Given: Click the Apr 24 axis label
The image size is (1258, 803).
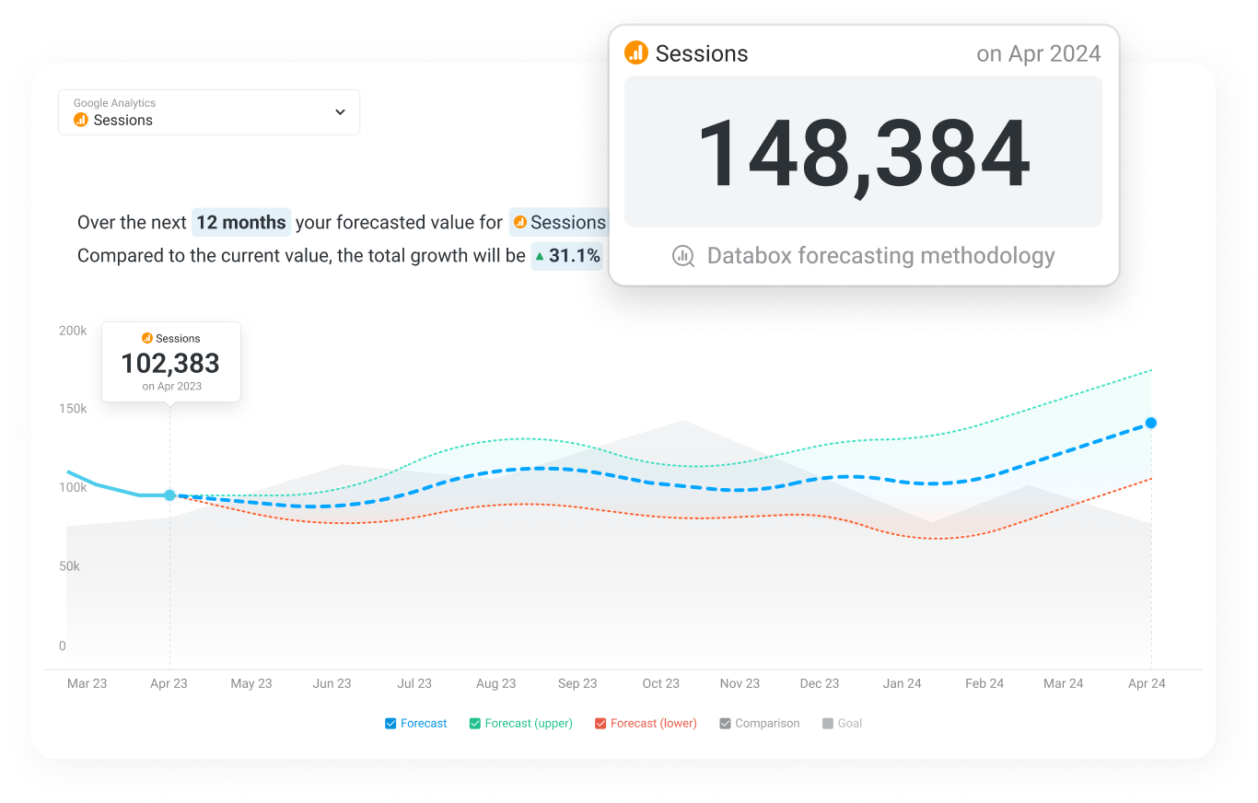Looking at the screenshot, I should pyautogui.click(x=1147, y=683).
